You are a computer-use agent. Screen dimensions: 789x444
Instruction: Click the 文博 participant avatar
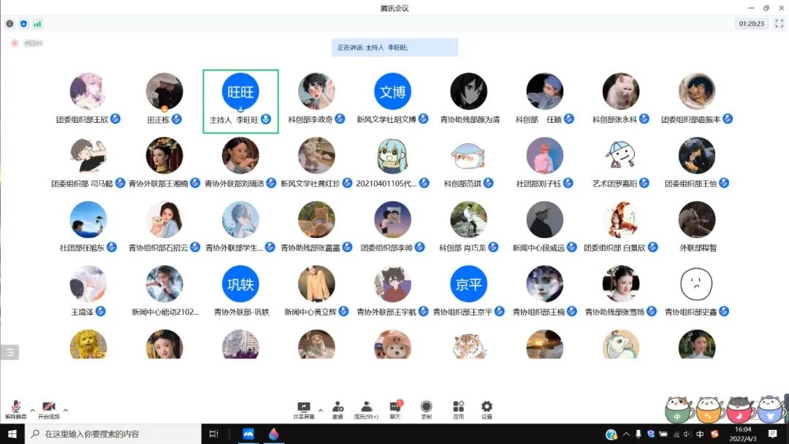click(392, 92)
